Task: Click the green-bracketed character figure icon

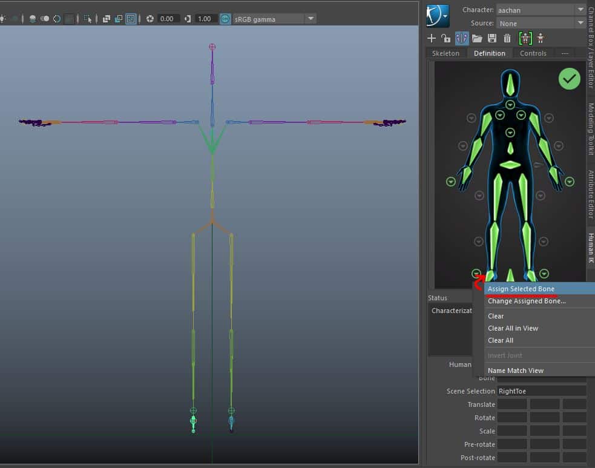Action: point(525,38)
